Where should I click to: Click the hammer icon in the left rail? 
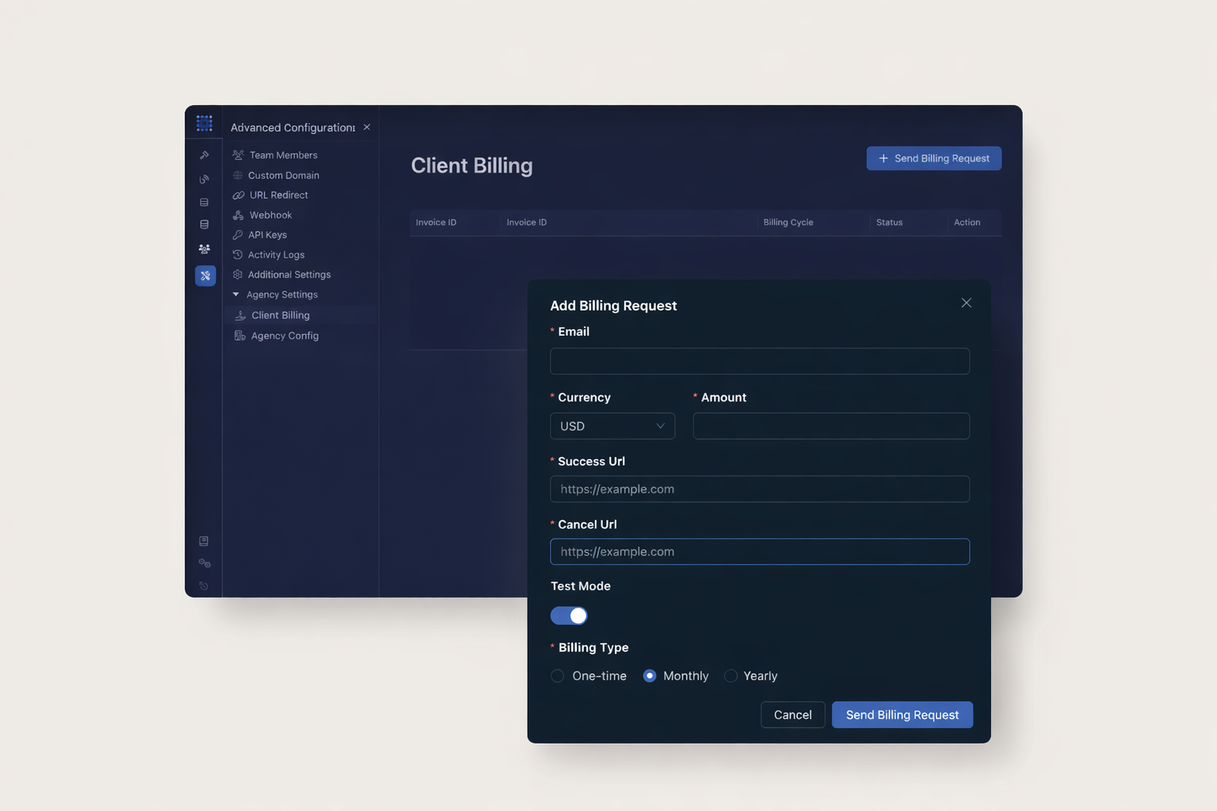204,155
